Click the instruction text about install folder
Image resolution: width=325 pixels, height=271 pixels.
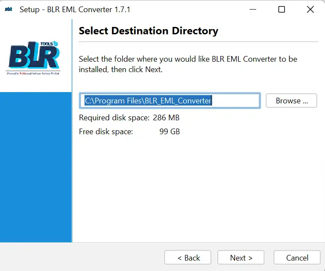tap(188, 64)
